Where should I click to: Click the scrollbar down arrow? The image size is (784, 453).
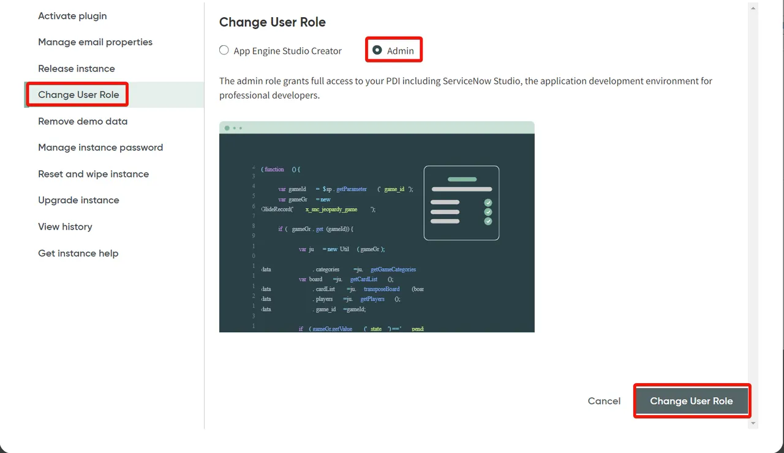click(753, 422)
